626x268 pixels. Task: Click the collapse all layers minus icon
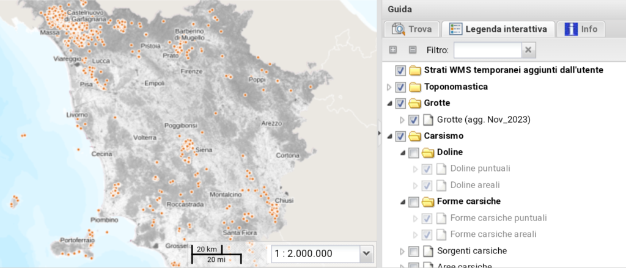412,49
